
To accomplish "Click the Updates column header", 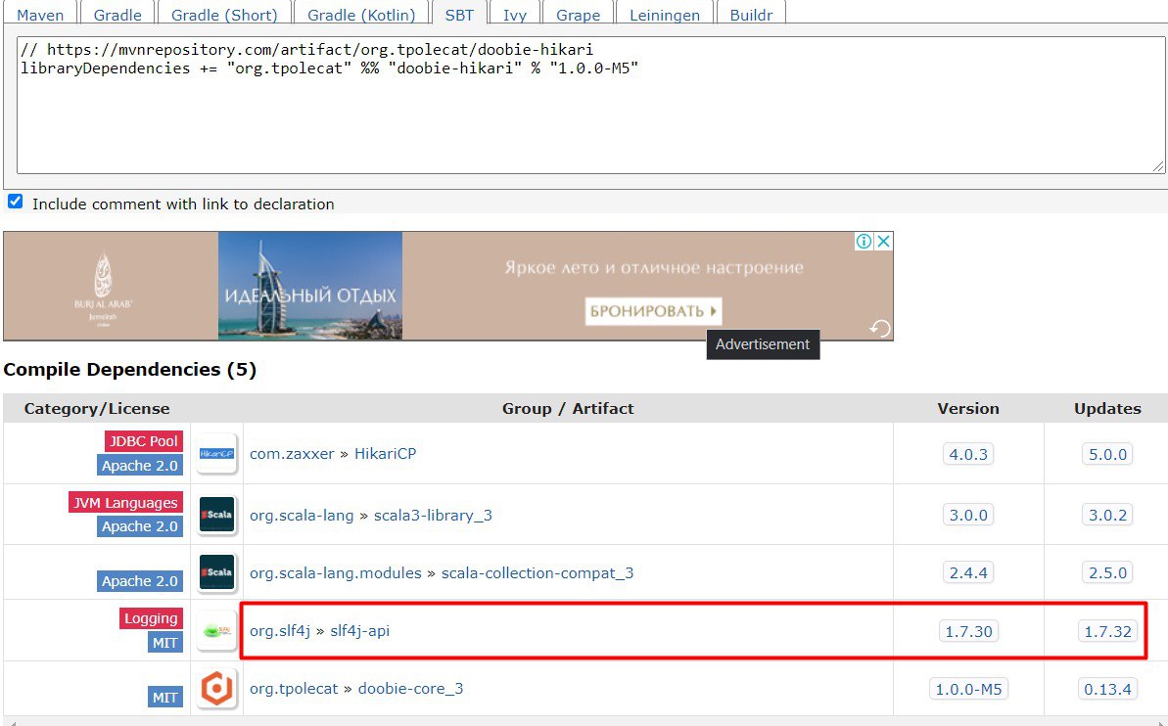I will point(1107,408).
